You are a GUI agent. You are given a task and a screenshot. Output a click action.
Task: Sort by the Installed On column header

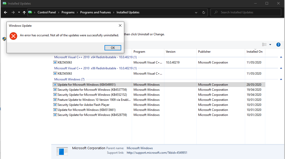click(255, 52)
